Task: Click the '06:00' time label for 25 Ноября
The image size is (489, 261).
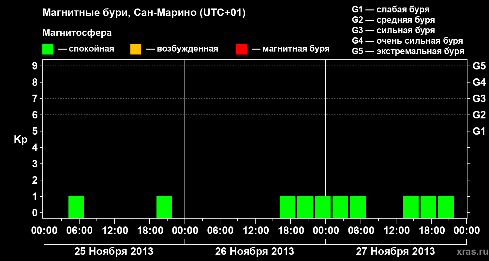Action: 79,231
